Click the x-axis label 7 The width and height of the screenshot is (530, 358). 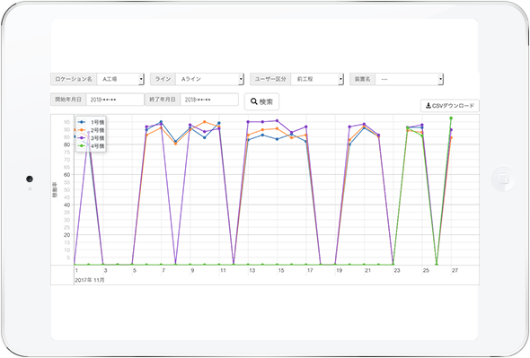click(163, 271)
